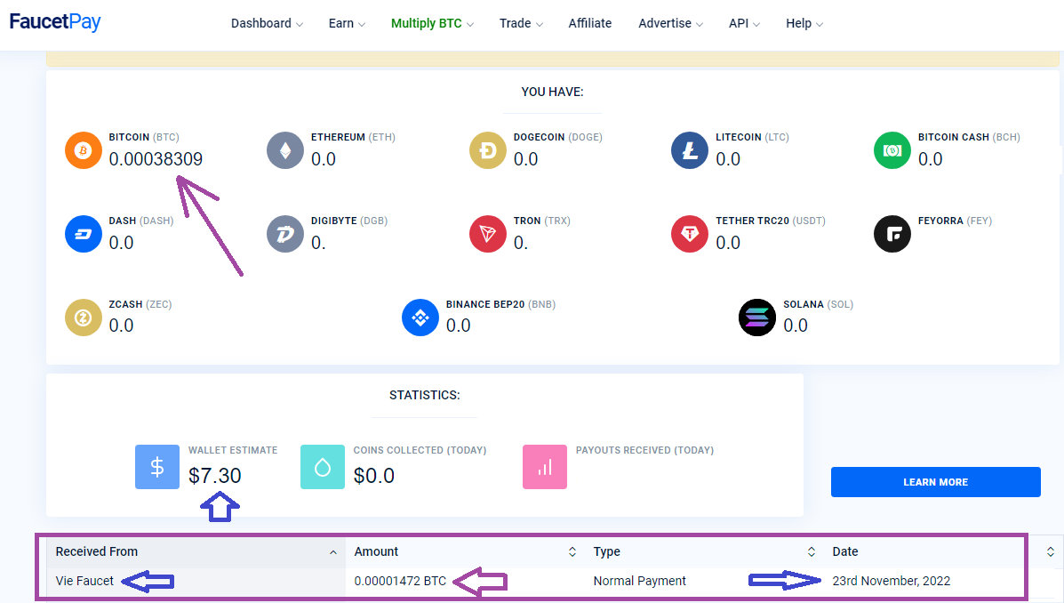The width and height of the screenshot is (1064, 603).
Task: Click the Dogecoin coin icon
Action: tap(487, 150)
